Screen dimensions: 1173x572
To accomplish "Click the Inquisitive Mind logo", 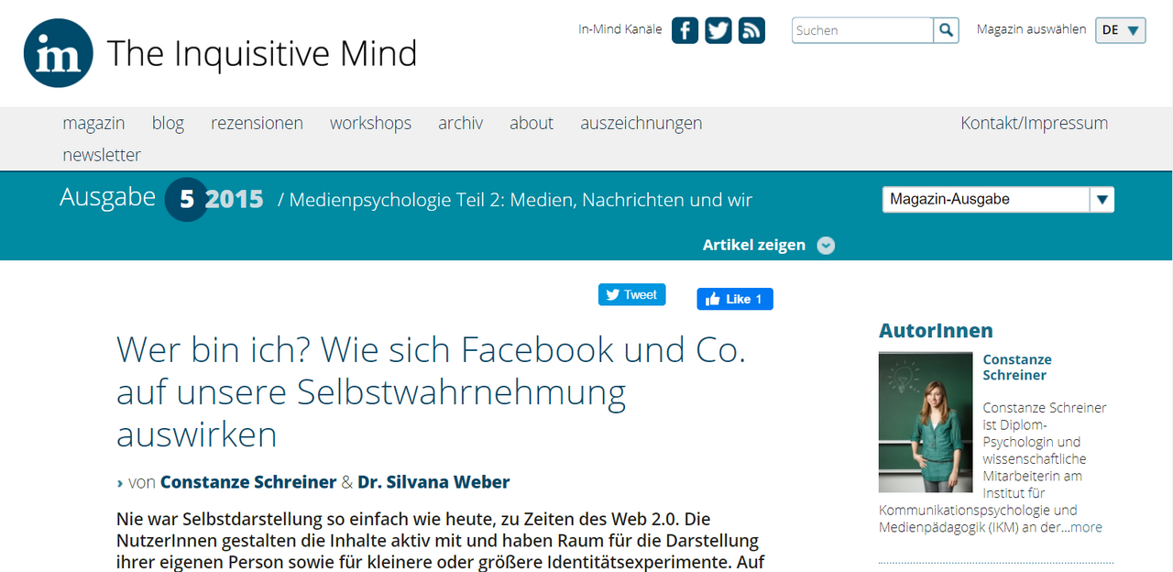I will [59, 53].
